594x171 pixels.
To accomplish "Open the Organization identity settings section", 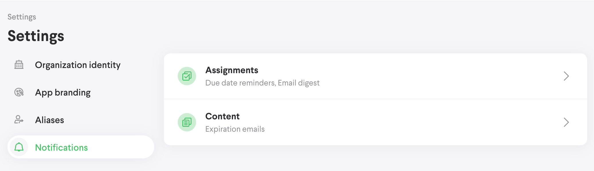I will [78, 65].
